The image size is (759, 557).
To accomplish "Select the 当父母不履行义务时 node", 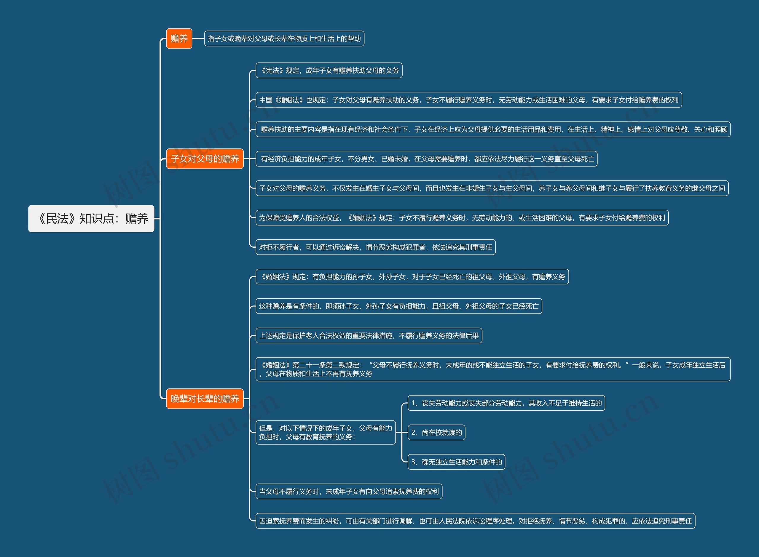I will [348, 491].
